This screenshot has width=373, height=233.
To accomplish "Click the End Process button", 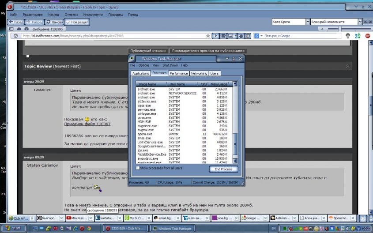I will [223, 169].
